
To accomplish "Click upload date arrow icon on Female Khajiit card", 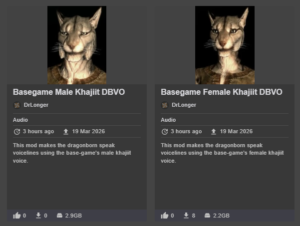I will tap(214, 132).
